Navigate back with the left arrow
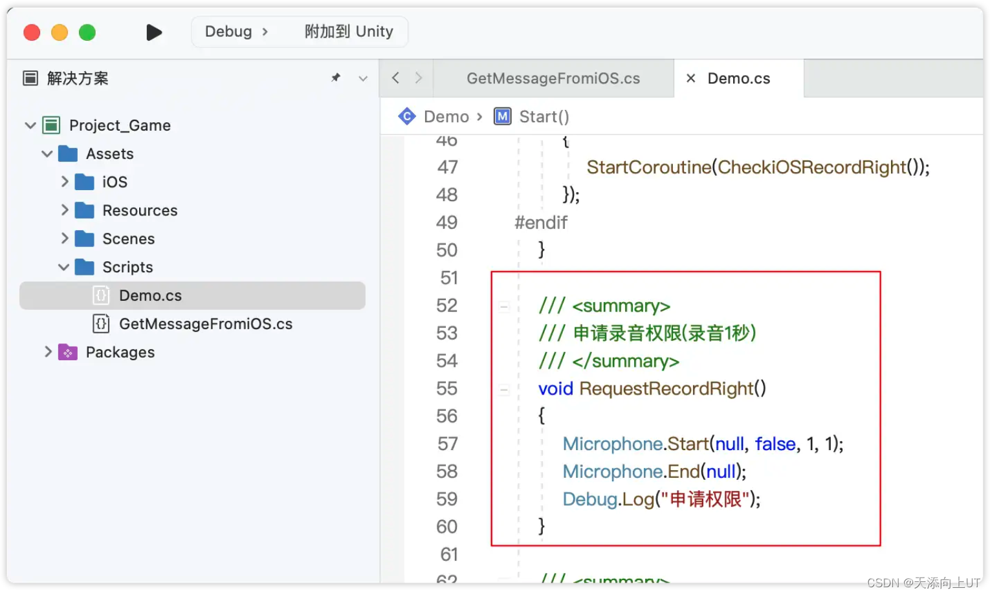 click(x=395, y=78)
